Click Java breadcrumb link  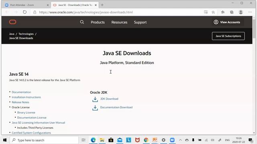pyautogui.click(x=12, y=34)
